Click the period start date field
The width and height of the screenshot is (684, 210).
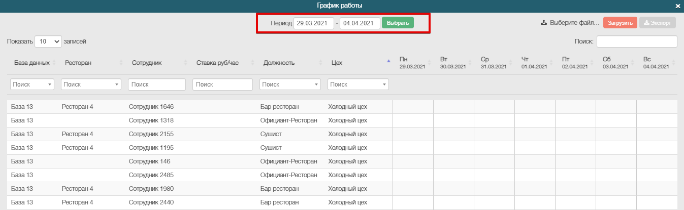click(313, 23)
